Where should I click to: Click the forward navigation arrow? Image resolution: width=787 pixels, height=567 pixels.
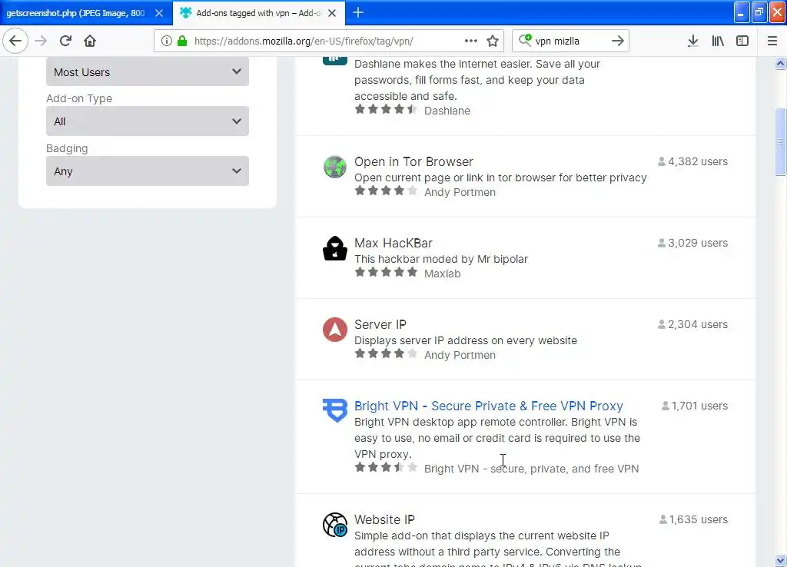tap(41, 41)
